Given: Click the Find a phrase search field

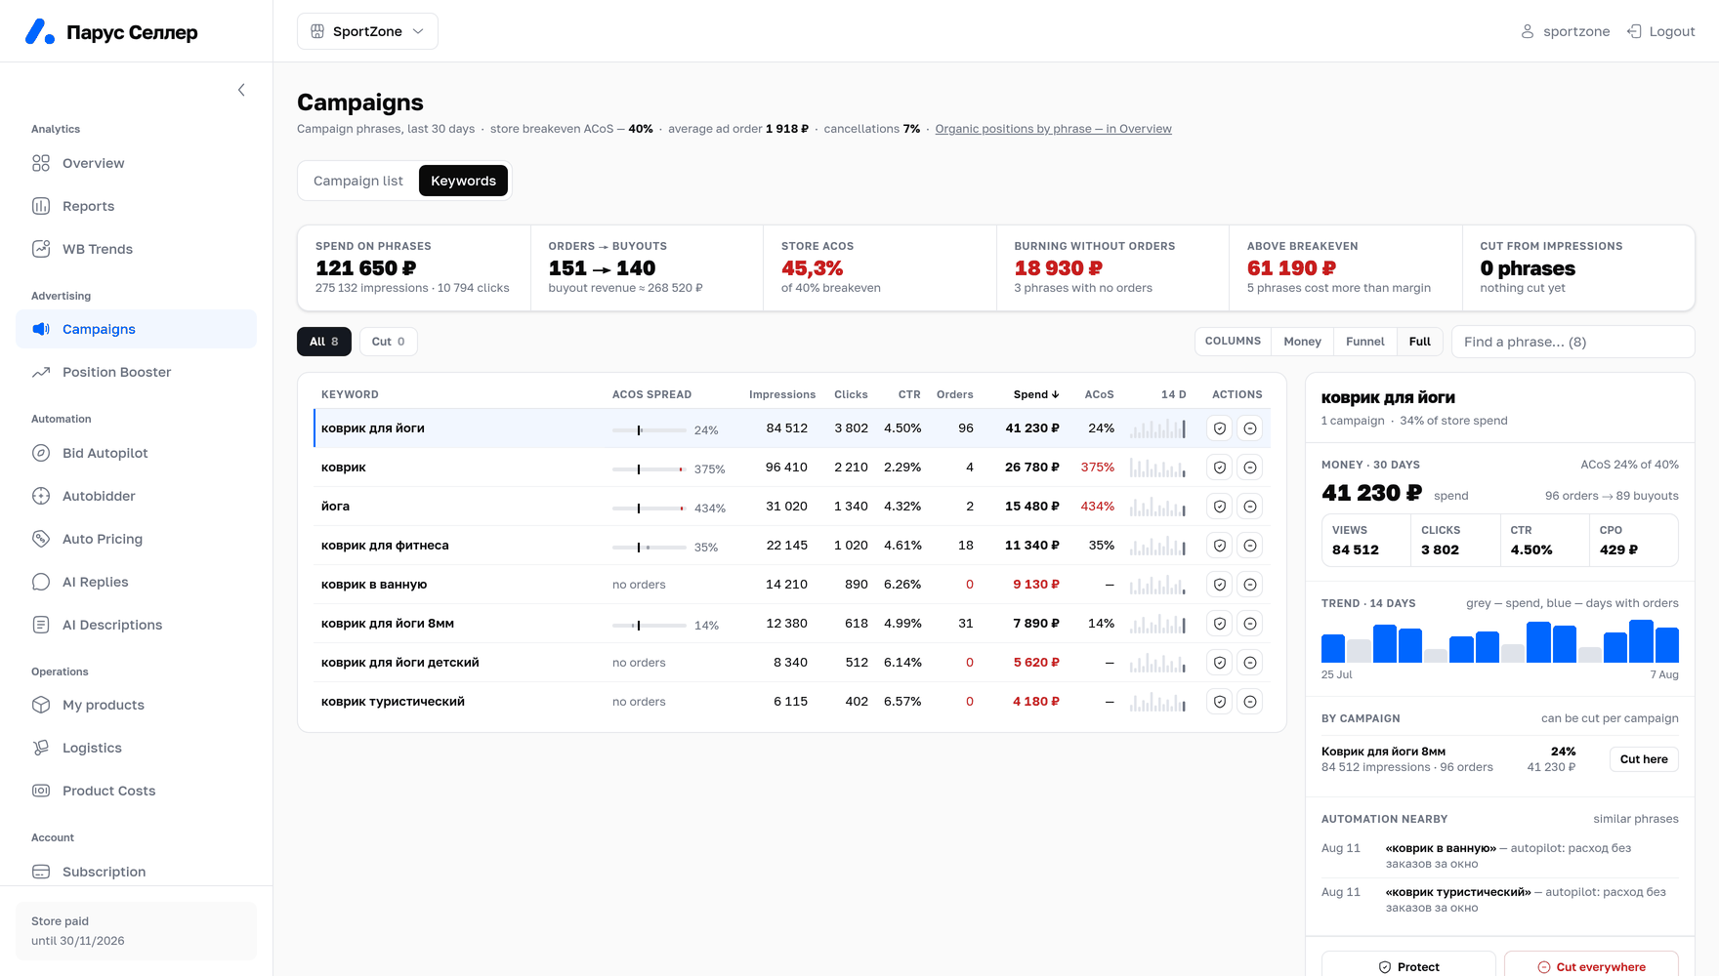Looking at the screenshot, I should coord(1572,342).
